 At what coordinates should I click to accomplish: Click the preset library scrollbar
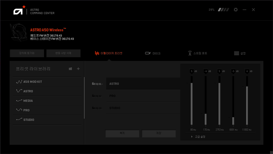pos(84,98)
